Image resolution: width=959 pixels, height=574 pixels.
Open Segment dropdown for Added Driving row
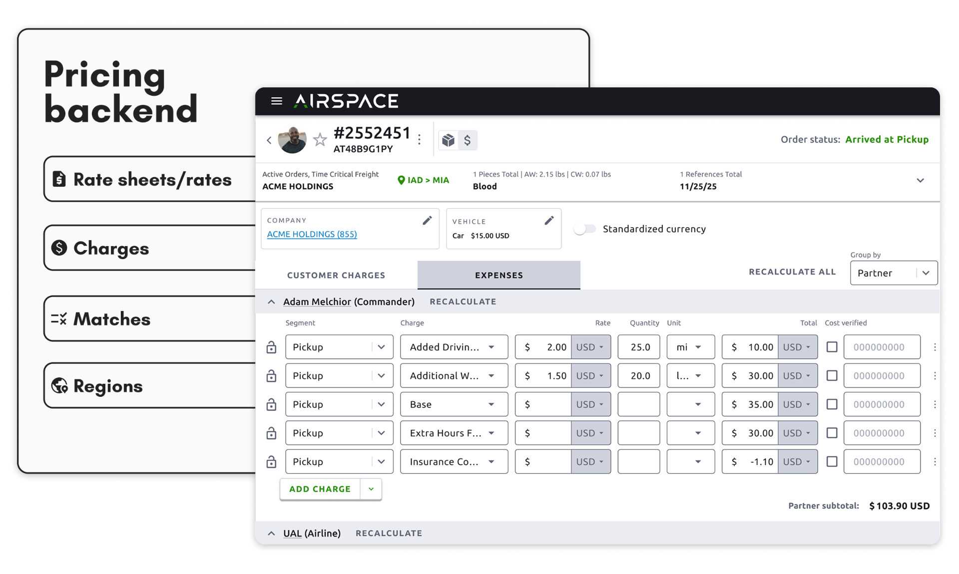click(339, 347)
